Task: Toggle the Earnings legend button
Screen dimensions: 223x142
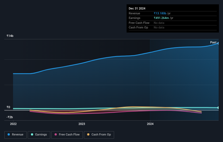Action: (39, 135)
